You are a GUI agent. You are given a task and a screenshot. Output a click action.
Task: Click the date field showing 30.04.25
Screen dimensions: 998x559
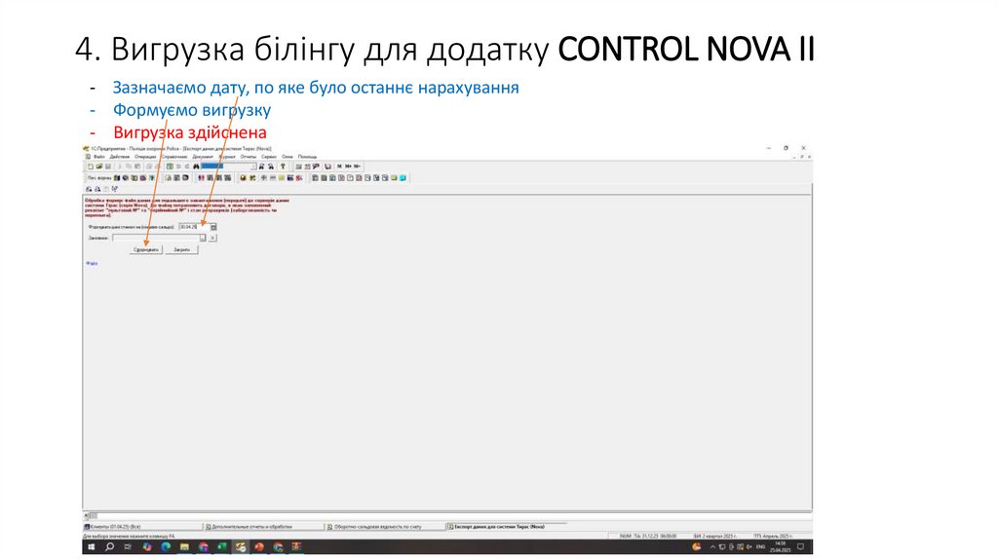click(194, 226)
